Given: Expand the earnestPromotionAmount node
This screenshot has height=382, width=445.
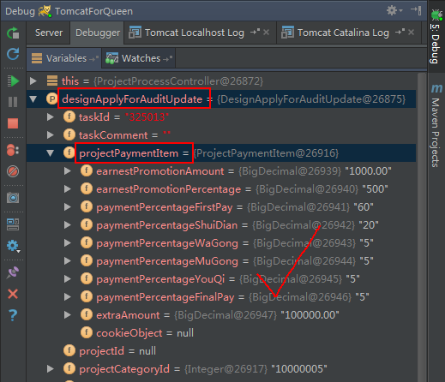Looking at the screenshot, I should pos(68,171).
